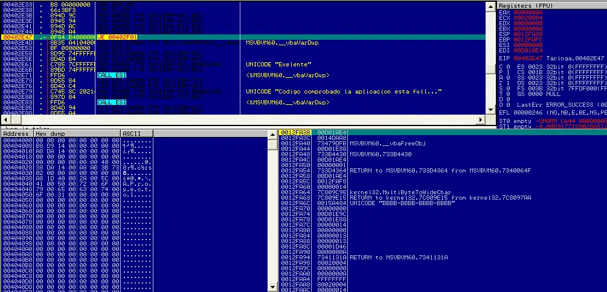Select the S flag in registers
Screen dimensions: 607x292
tap(504, 88)
